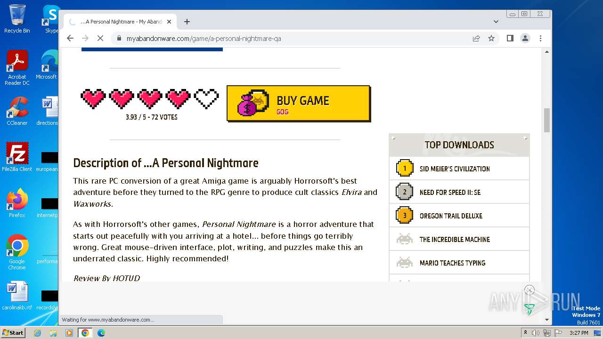Show hidden system tray icons
The height and width of the screenshot is (339, 603).
[525, 333]
